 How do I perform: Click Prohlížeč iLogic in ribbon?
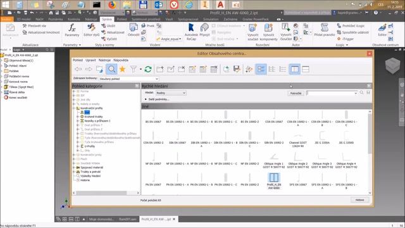click(351, 26)
